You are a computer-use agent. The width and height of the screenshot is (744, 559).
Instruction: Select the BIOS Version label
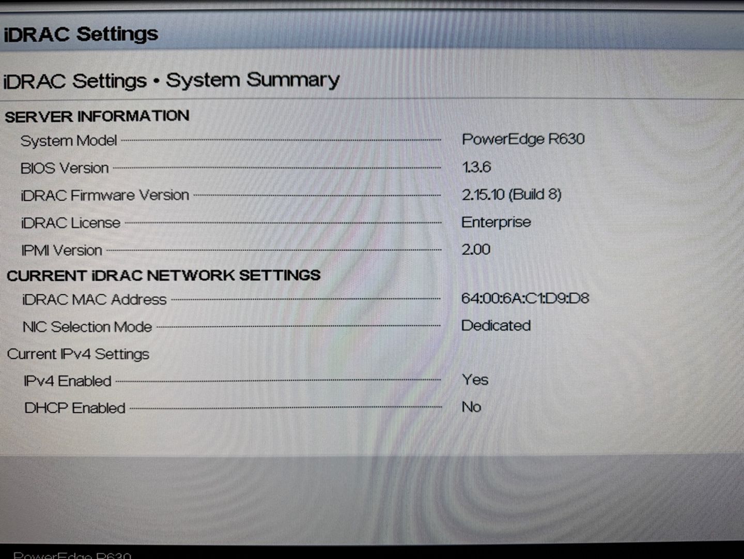(65, 168)
